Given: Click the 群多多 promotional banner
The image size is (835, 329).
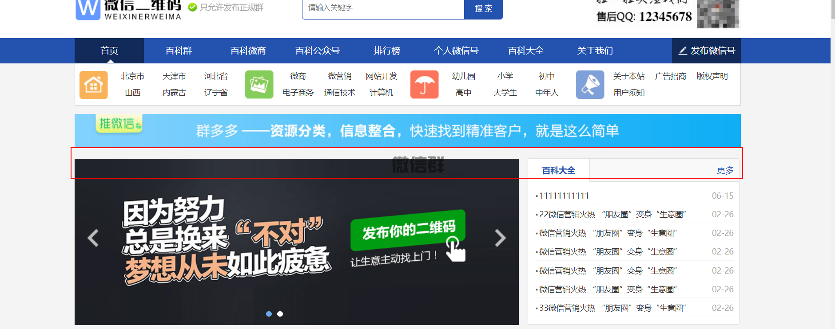Looking at the screenshot, I should point(407,130).
